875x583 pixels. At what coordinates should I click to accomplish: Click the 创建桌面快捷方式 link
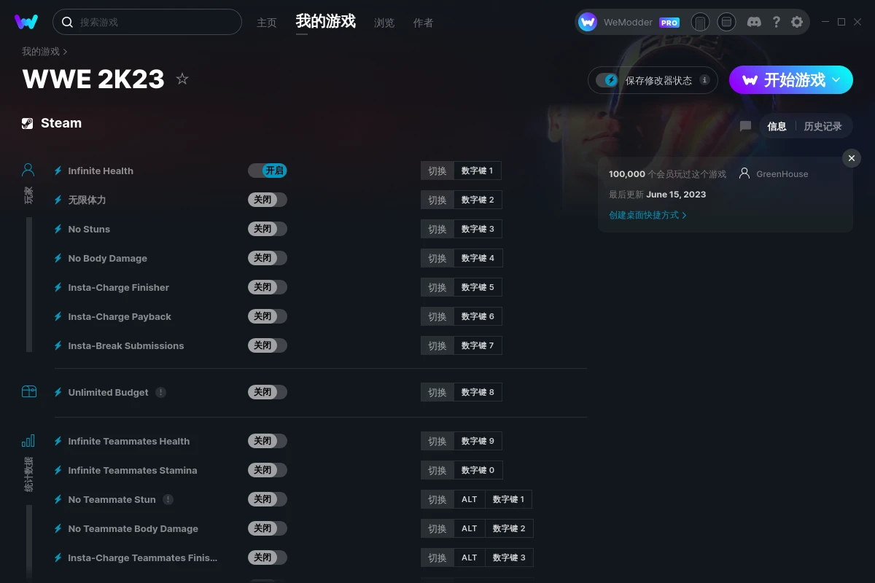point(647,215)
